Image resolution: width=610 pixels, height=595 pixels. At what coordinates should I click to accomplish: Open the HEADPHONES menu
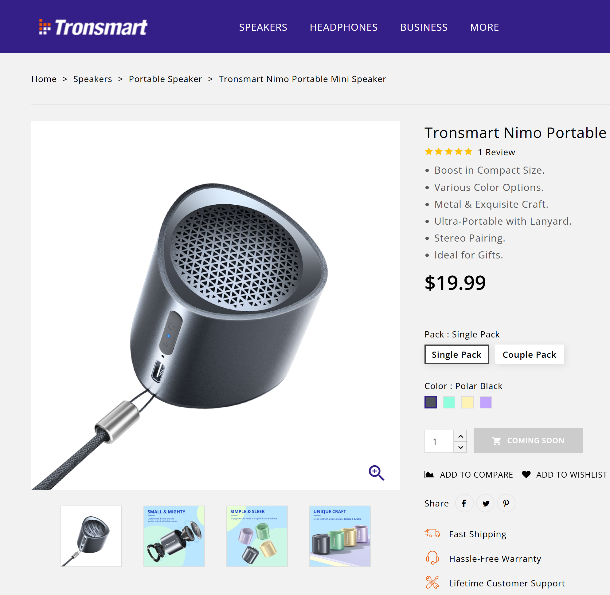pyautogui.click(x=344, y=27)
